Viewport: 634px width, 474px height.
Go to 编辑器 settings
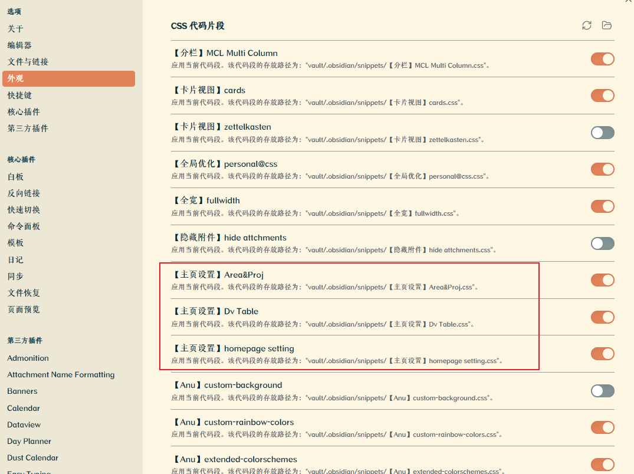(x=69, y=45)
